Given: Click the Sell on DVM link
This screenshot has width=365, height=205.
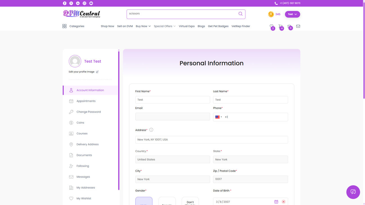Looking at the screenshot, I should pos(125,26).
